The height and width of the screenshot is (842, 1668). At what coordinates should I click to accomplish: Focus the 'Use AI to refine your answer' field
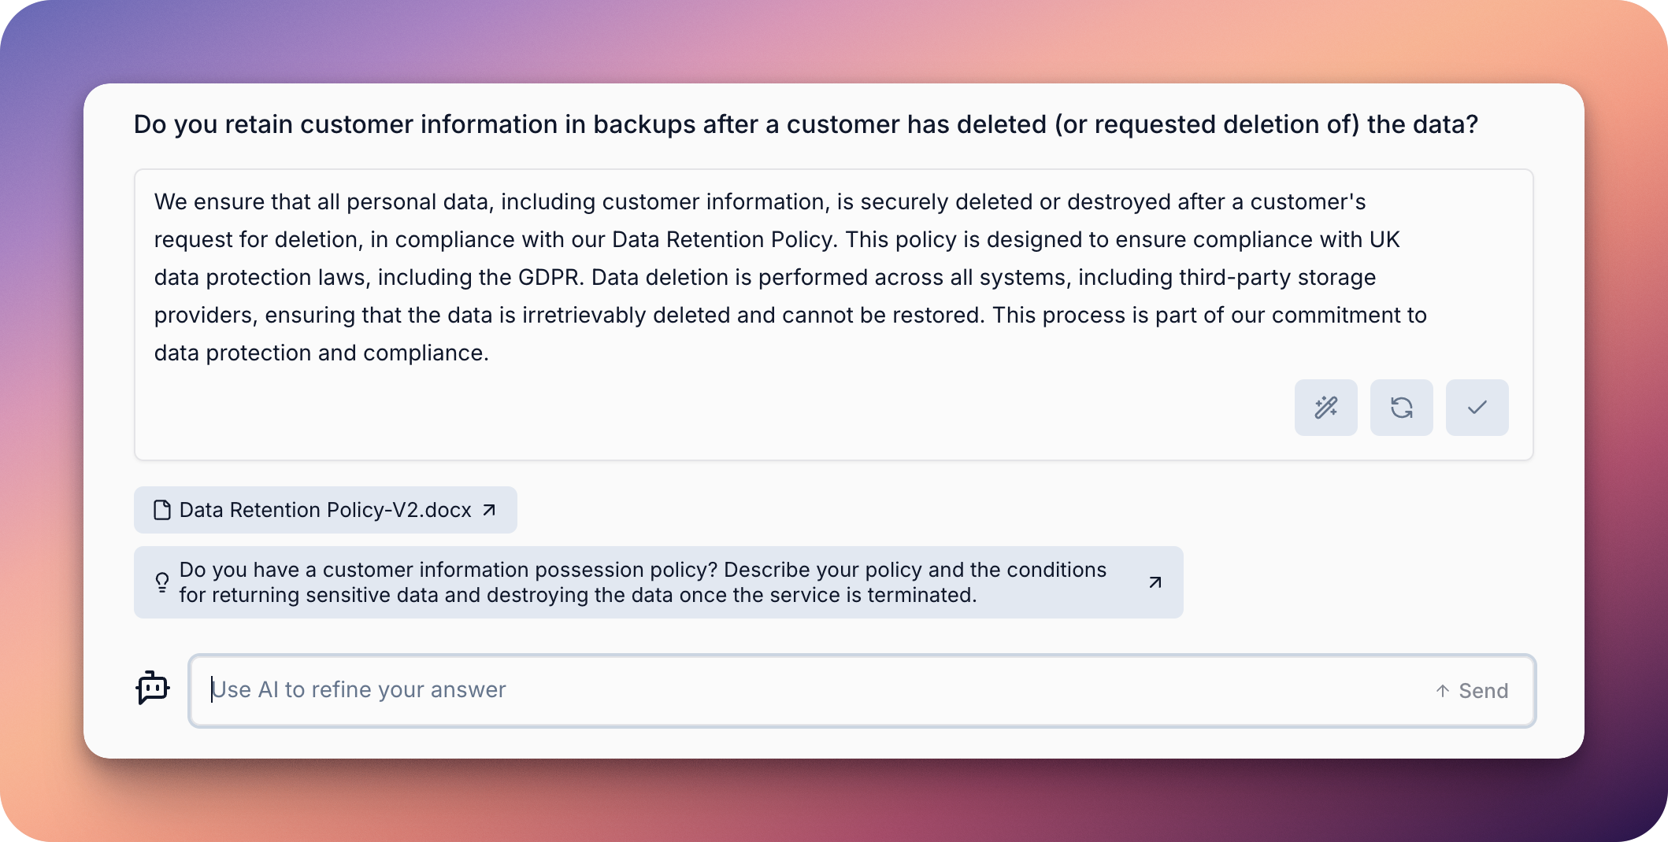(862, 691)
